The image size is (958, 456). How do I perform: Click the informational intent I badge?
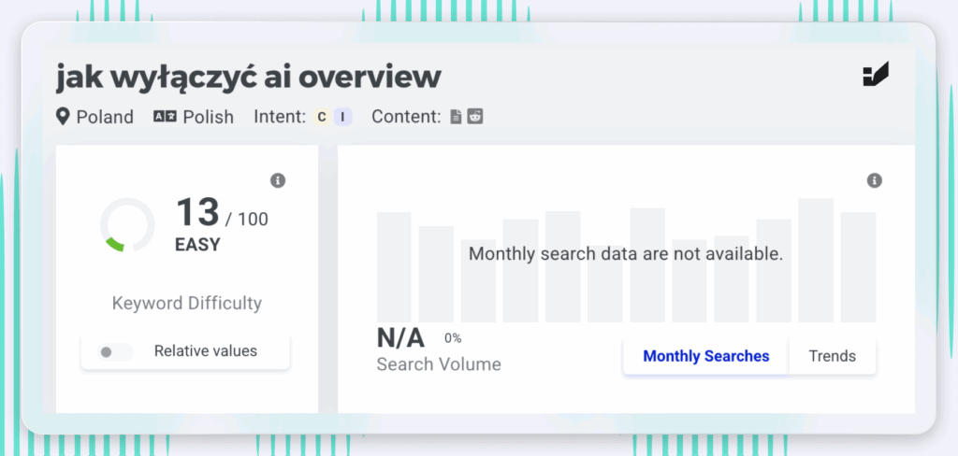(x=343, y=117)
